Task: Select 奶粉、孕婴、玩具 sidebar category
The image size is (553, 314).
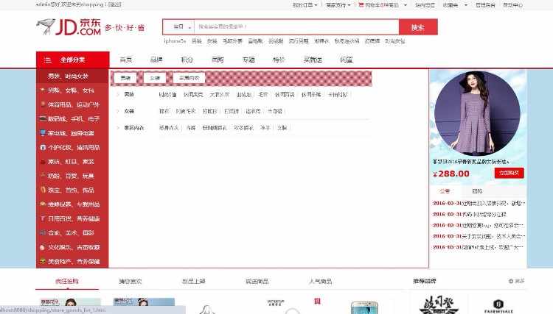Action: 72,176
